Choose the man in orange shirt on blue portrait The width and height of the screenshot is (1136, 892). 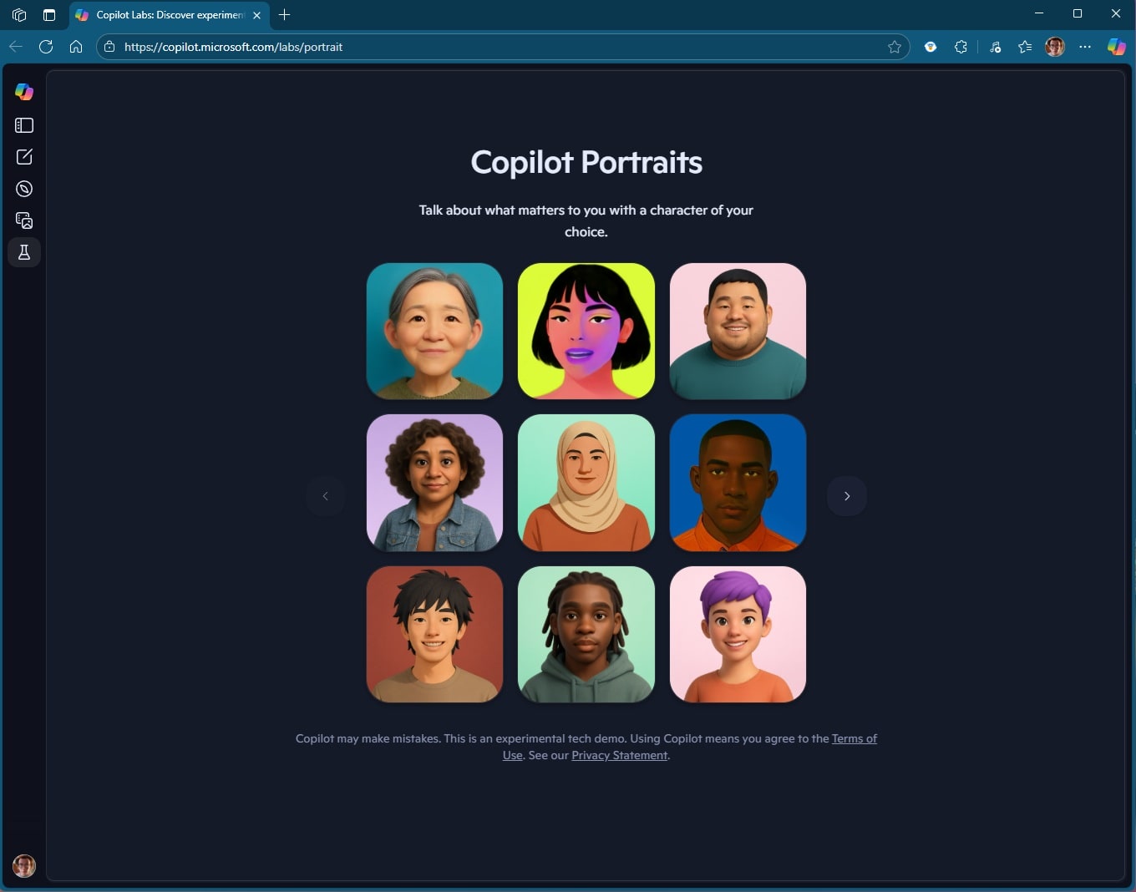(738, 483)
